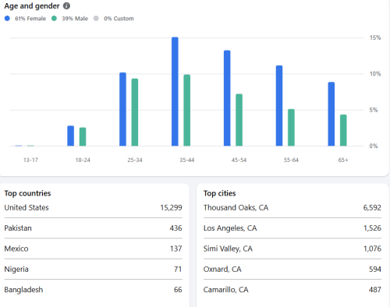
Task: Click the '71' value for Nigeria
Action: click(178, 269)
